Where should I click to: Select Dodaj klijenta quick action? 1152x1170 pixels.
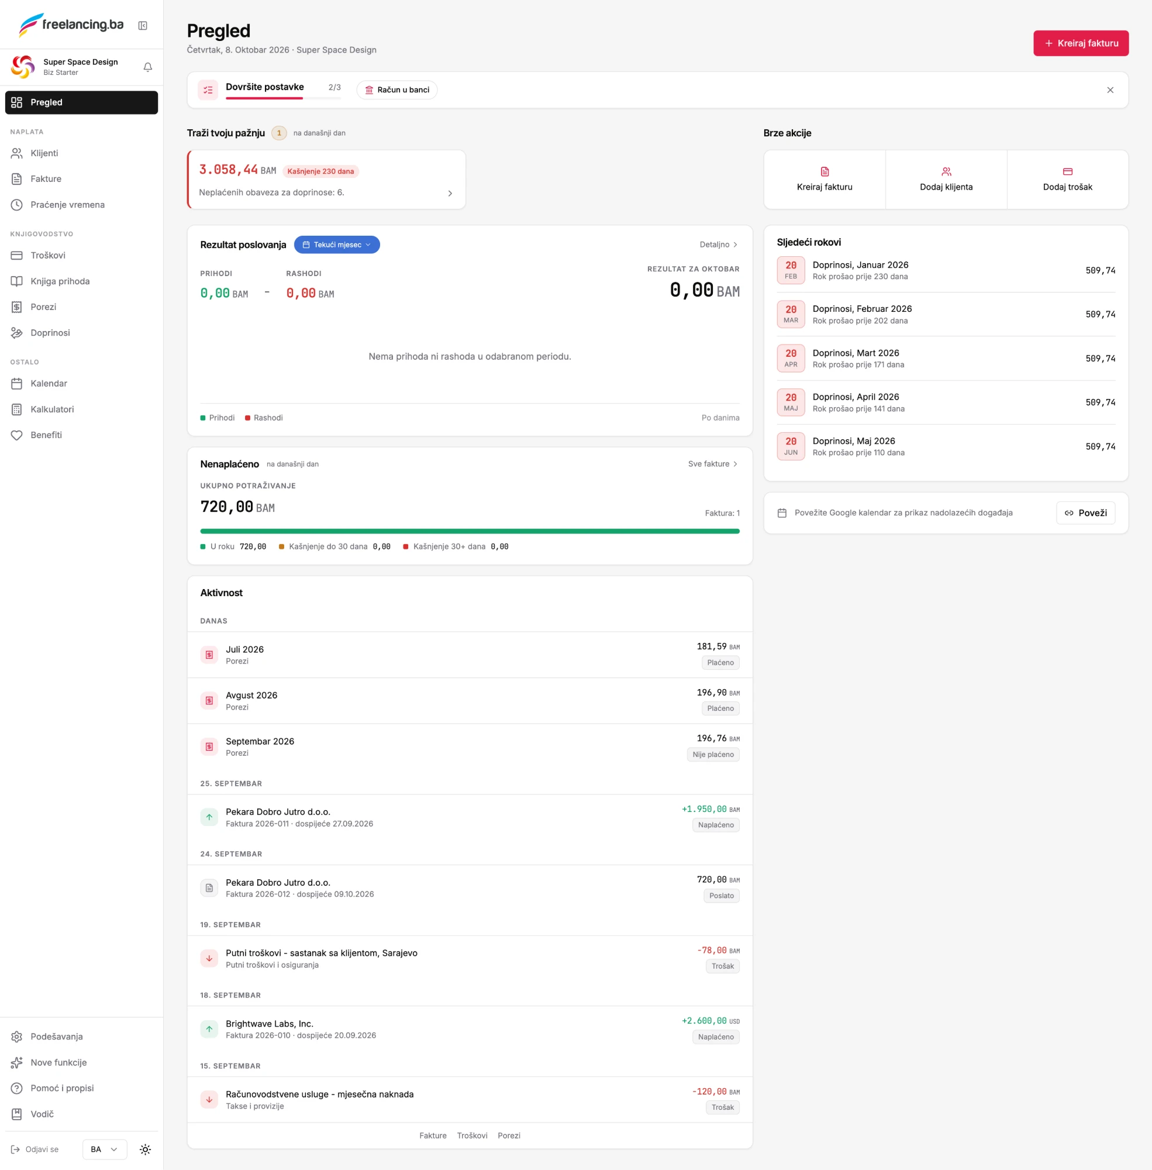tap(946, 180)
